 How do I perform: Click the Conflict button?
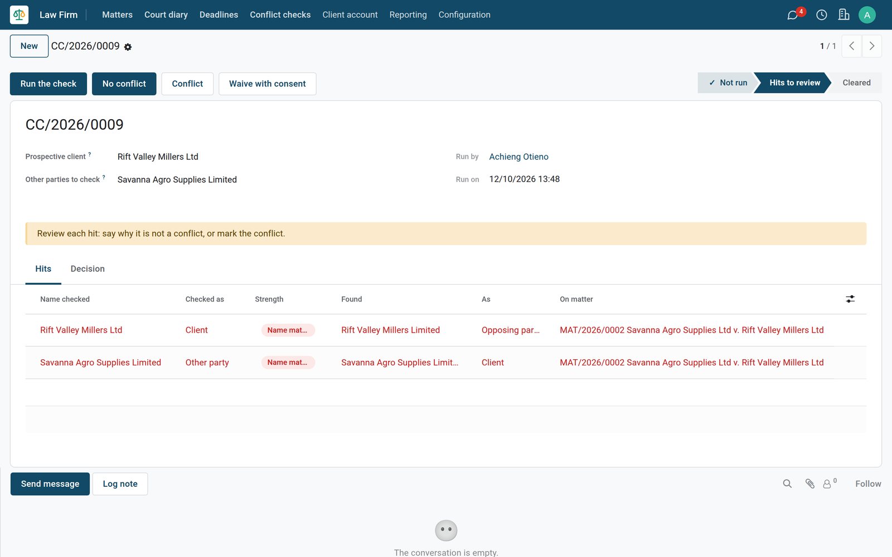(187, 84)
